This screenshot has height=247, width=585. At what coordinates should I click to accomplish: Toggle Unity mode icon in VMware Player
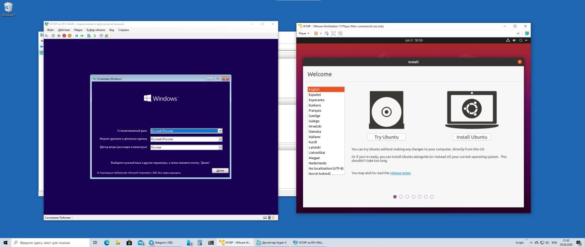(340, 33)
